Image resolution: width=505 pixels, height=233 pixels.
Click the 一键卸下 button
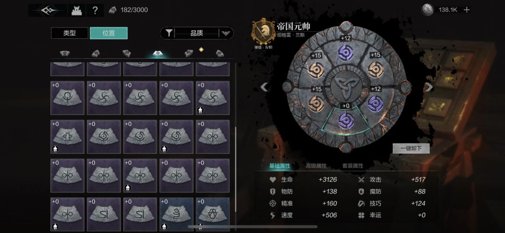pos(411,148)
